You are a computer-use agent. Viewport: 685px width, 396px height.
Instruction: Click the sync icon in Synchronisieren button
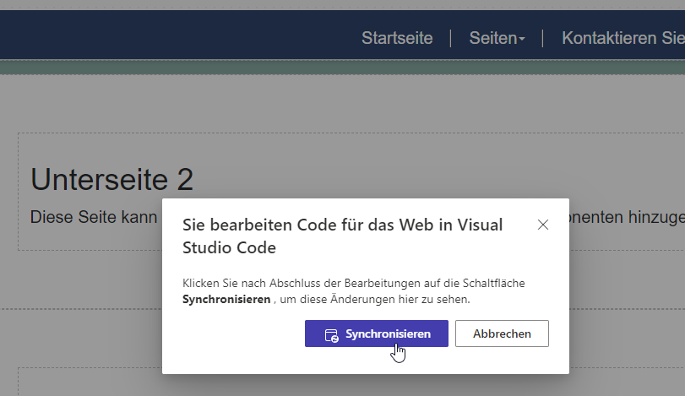click(331, 335)
